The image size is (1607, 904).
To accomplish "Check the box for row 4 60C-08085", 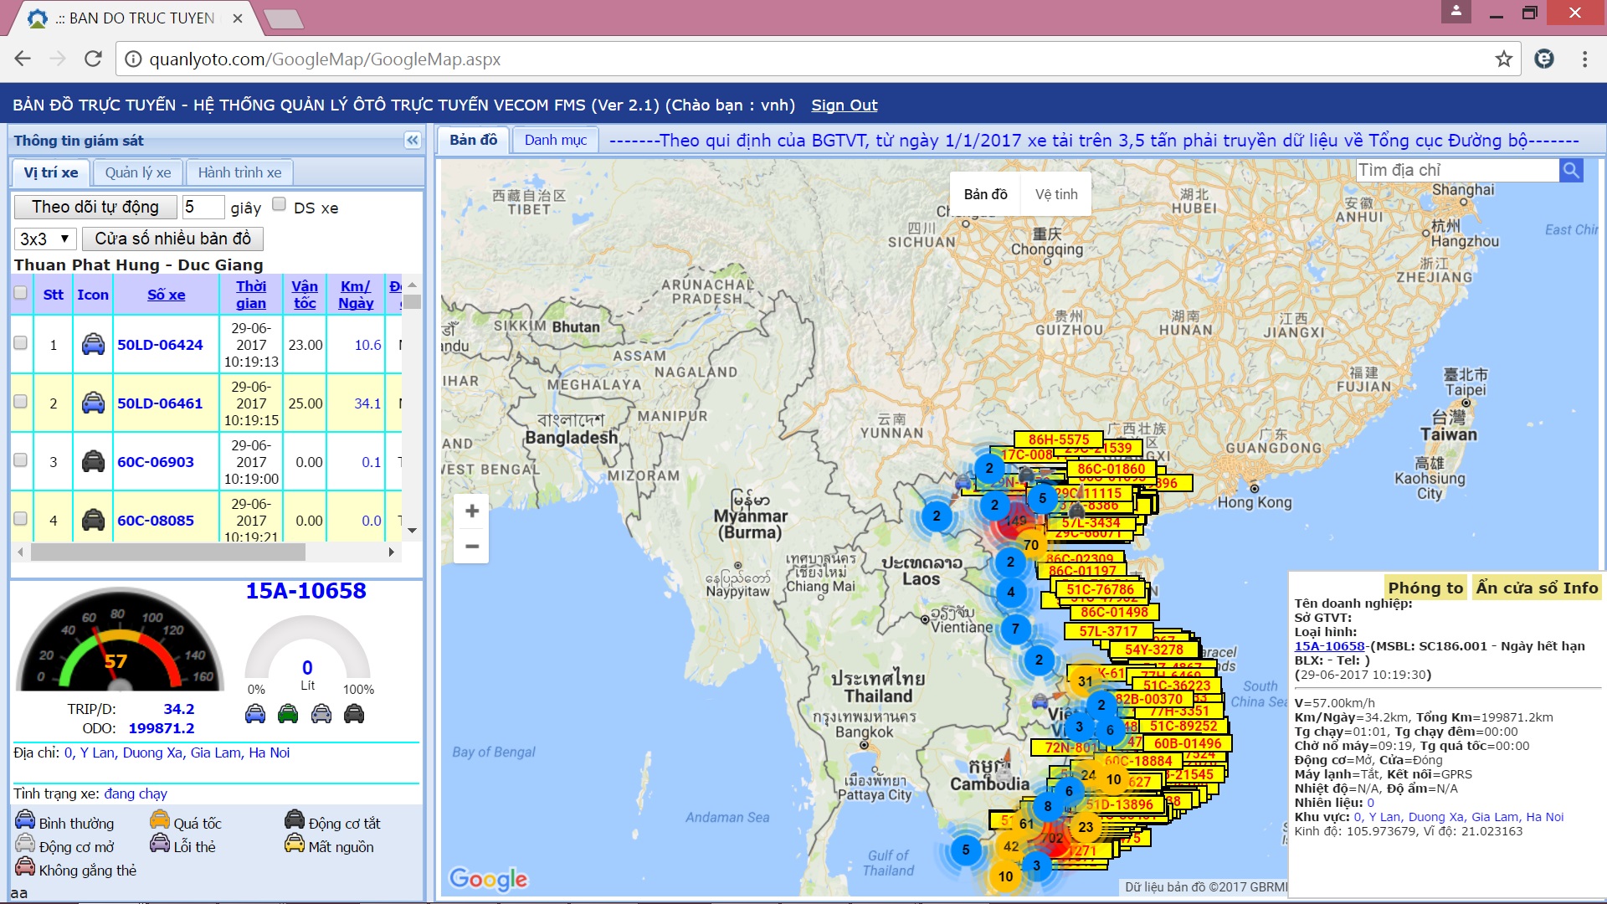I will (21, 519).
